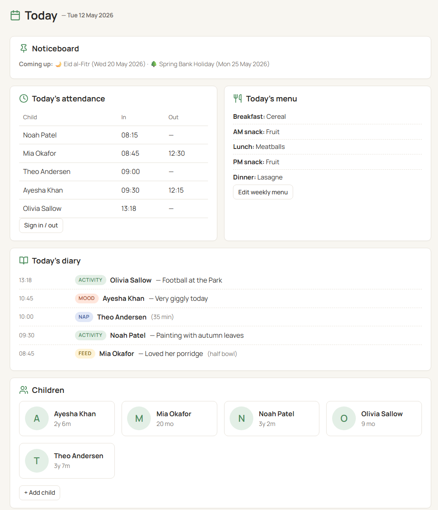This screenshot has height=510, width=438.
Task: Open Theo Andersen's child card
Action: 67,460
